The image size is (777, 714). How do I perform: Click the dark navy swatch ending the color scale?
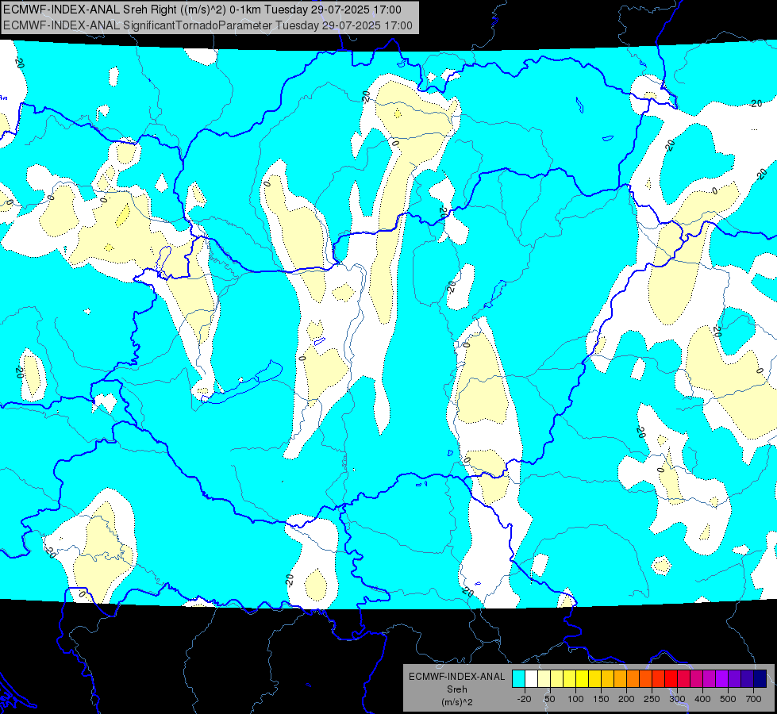click(x=760, y=678)
